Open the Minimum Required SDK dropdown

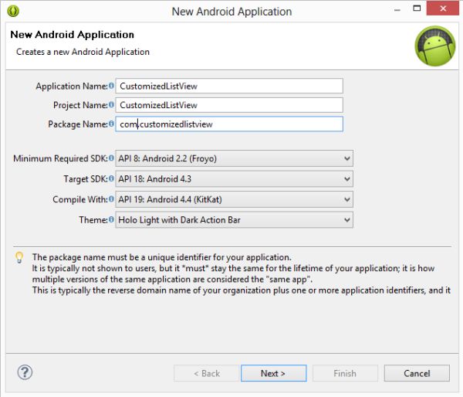[234, 159]
